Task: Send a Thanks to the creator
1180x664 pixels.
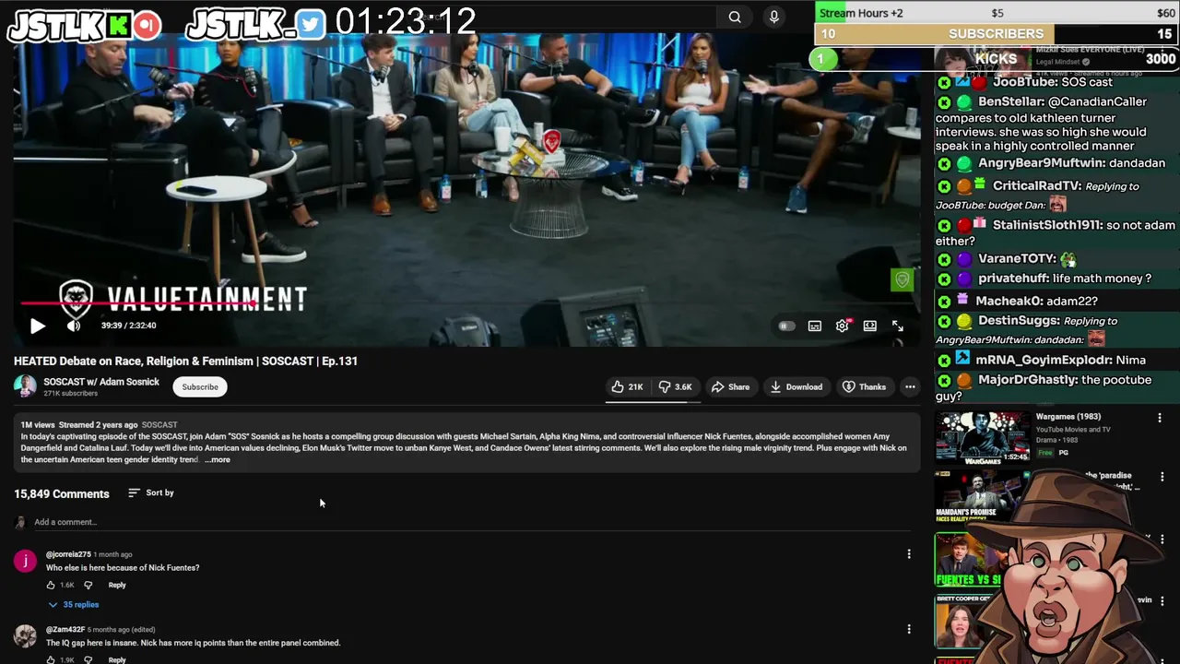Action: point(864,387)
